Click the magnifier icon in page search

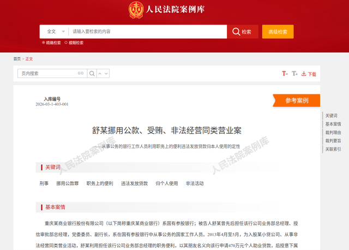[x=92, y=74]
